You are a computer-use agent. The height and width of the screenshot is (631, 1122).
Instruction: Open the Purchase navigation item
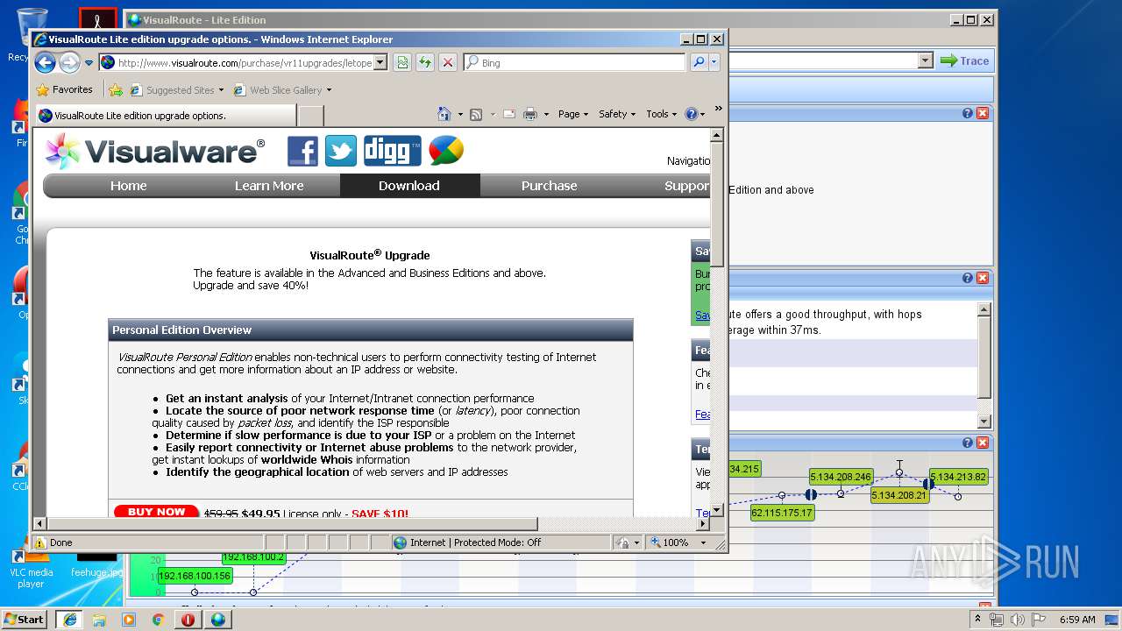pos(550,186)
